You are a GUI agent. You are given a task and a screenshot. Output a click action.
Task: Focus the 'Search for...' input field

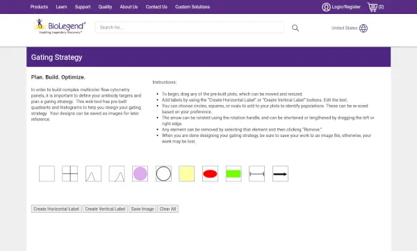189,27
